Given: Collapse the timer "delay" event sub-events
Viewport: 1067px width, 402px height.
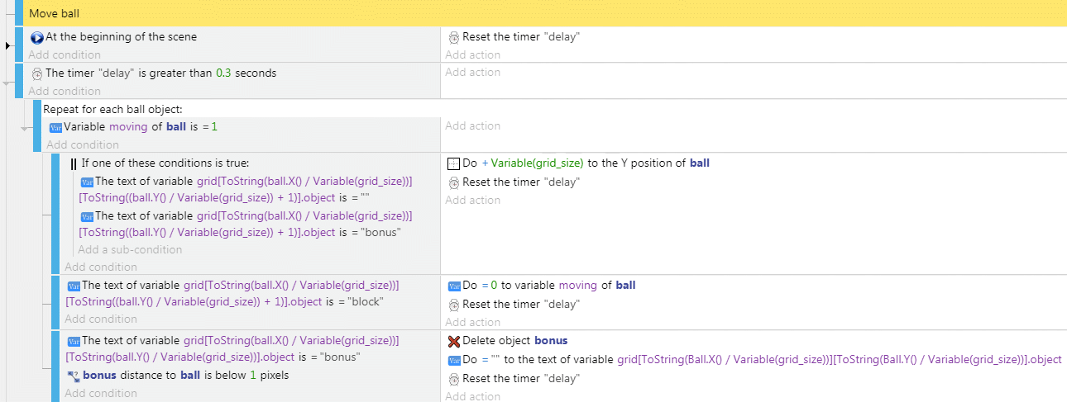Looking at the screenshot, I should tap(7, 83).
